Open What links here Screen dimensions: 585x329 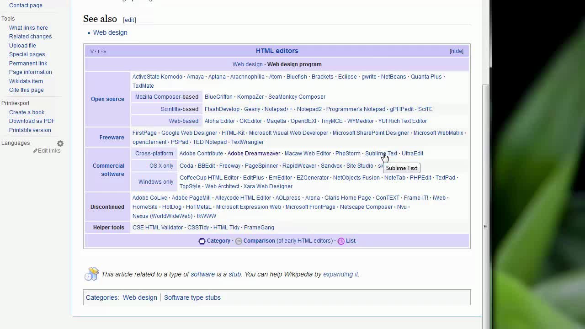click(28, 28)
